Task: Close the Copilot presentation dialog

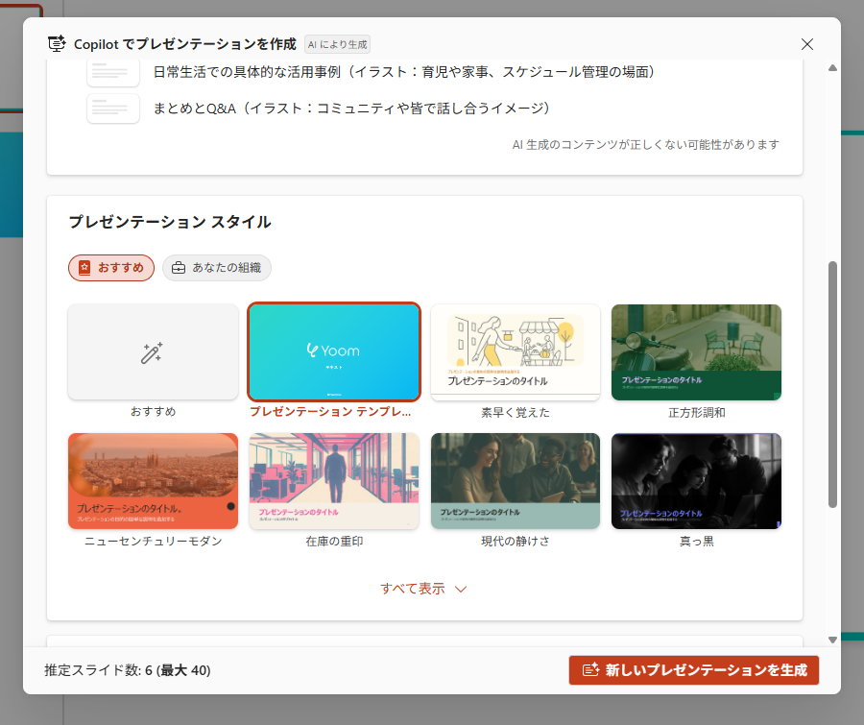Action: pyautogui.click(x=807, y=44)
